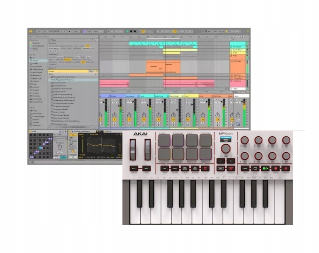Toggle the highlighted Soft character tag
Screen dimensions: 319x253
[83, 62]
